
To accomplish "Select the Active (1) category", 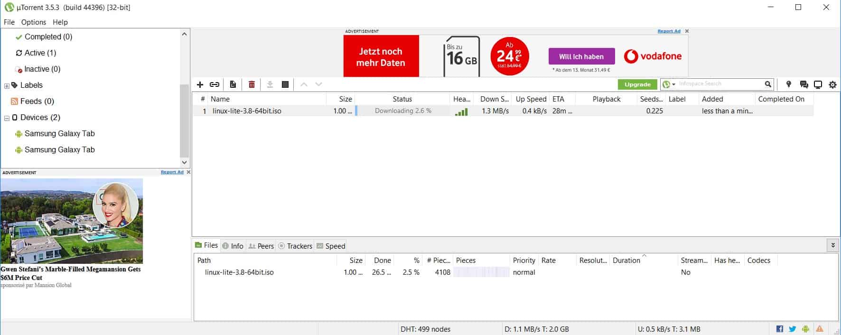I will pyautogui.click(x=40, y=53).
